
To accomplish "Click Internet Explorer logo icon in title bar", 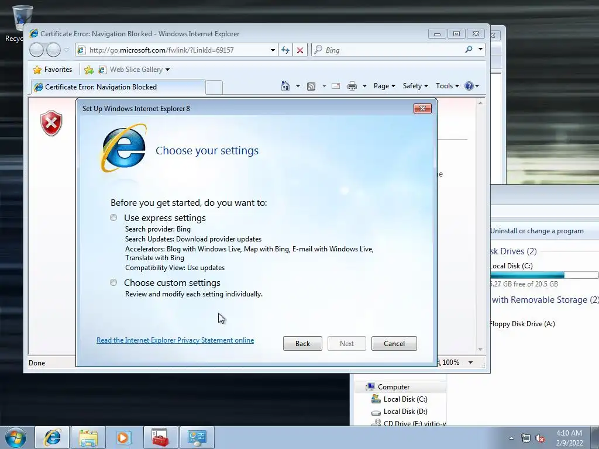I will tap(33, 33).
